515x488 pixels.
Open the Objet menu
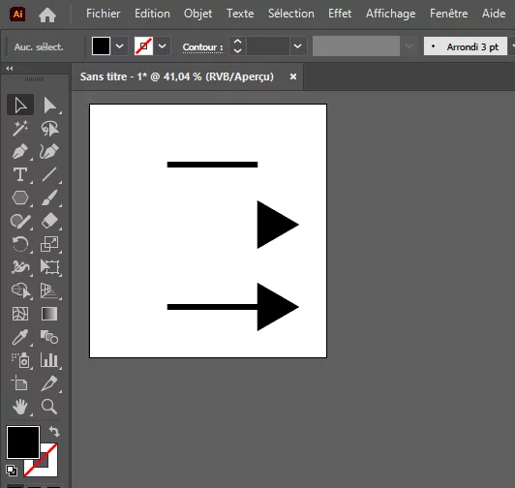coord(197,14)
